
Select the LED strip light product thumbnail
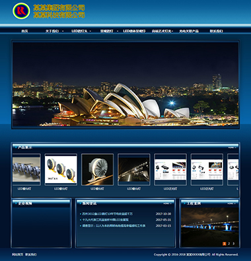26,169
